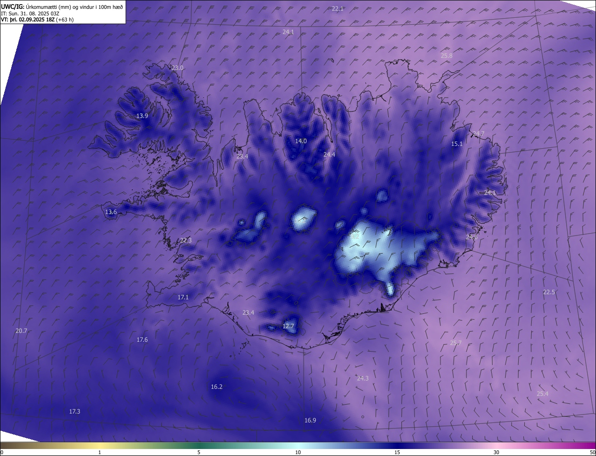Image resolution: width=596 pixels, height=456 pixels.
Task: Click the colorbar tick label 10
Action: [298, 452]
